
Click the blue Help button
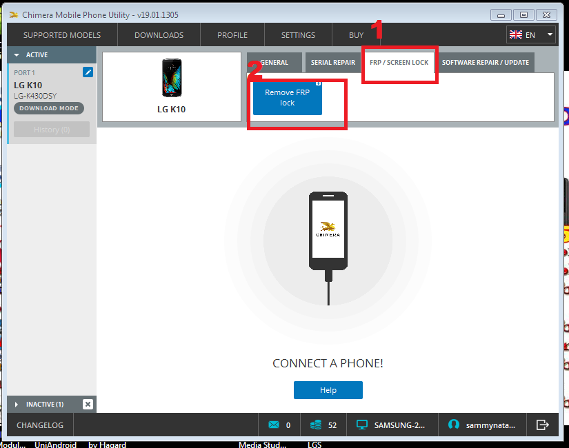328,390
